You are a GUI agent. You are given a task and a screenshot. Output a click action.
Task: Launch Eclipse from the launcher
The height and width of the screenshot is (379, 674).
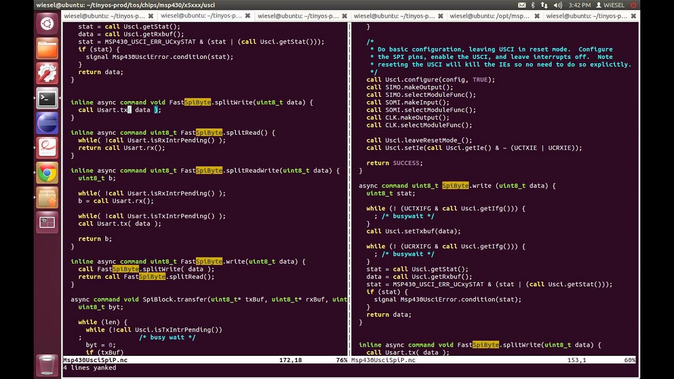click(47, 123)
